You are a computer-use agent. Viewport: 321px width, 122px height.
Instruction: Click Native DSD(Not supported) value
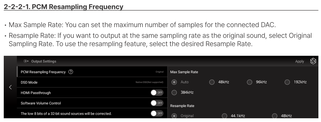point(149,82)
